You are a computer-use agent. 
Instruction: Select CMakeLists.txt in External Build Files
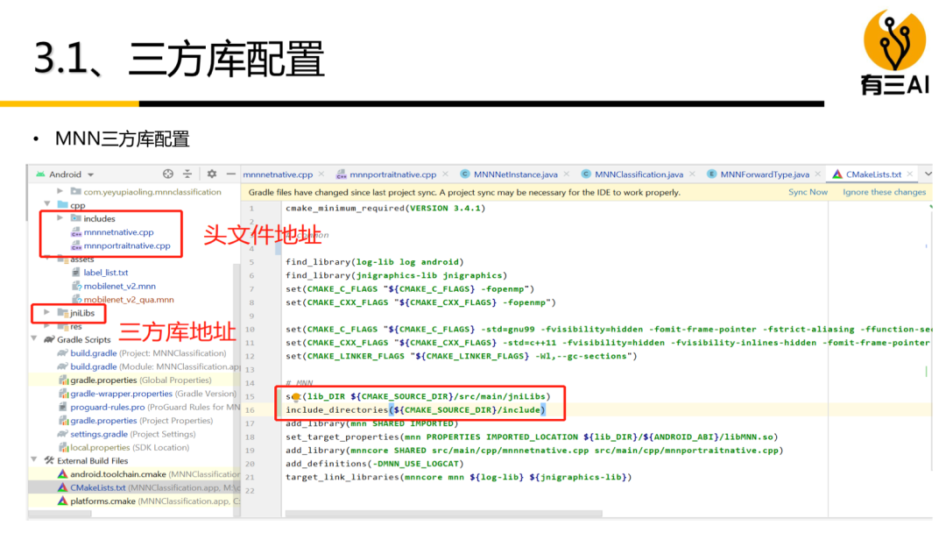pos(154,487)
